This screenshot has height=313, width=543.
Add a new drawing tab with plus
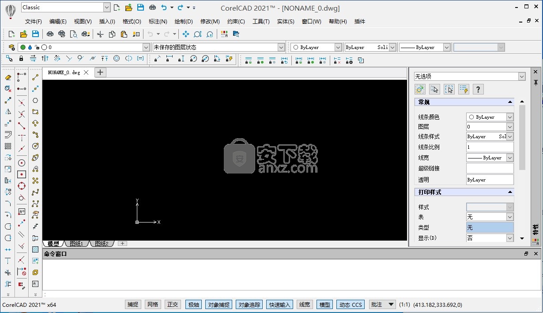101,72
